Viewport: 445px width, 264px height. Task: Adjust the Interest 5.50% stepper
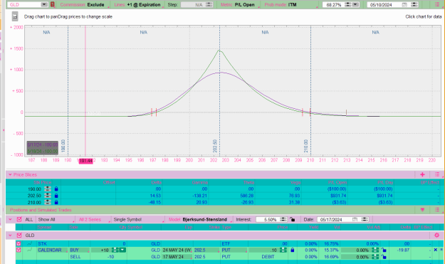(283, 219)
